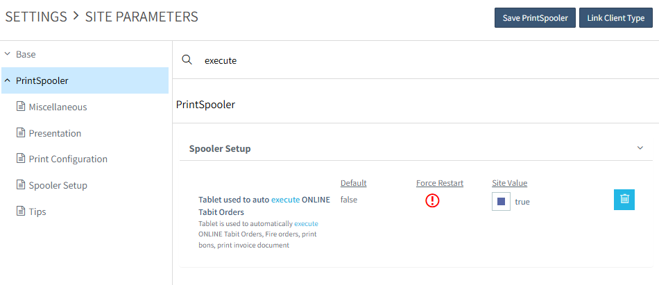Click the Miscellaneous document icon

[21, 107]
